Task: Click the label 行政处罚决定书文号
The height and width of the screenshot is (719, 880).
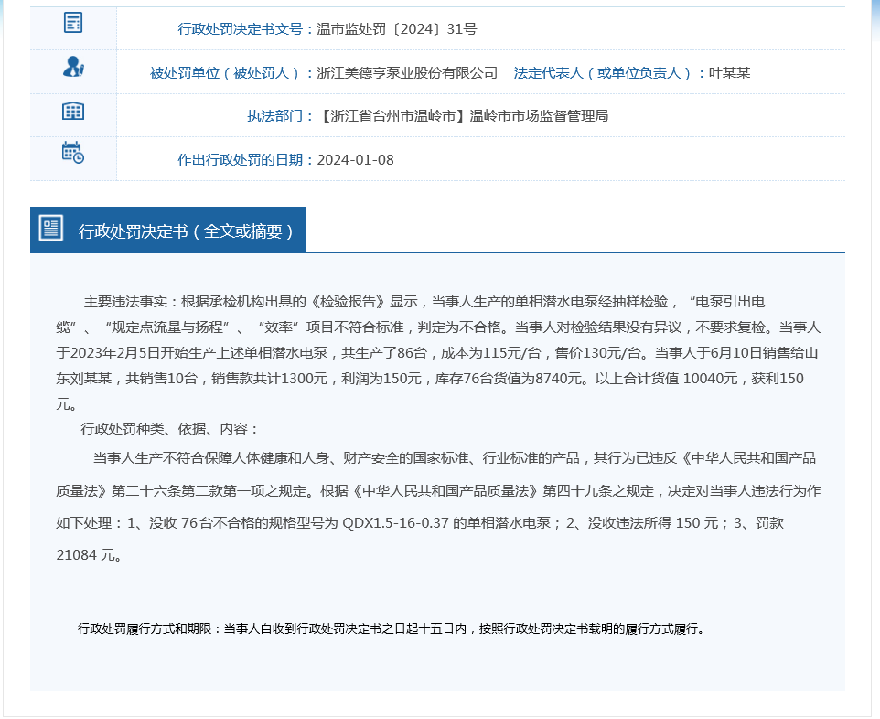Action: [241, 29]
